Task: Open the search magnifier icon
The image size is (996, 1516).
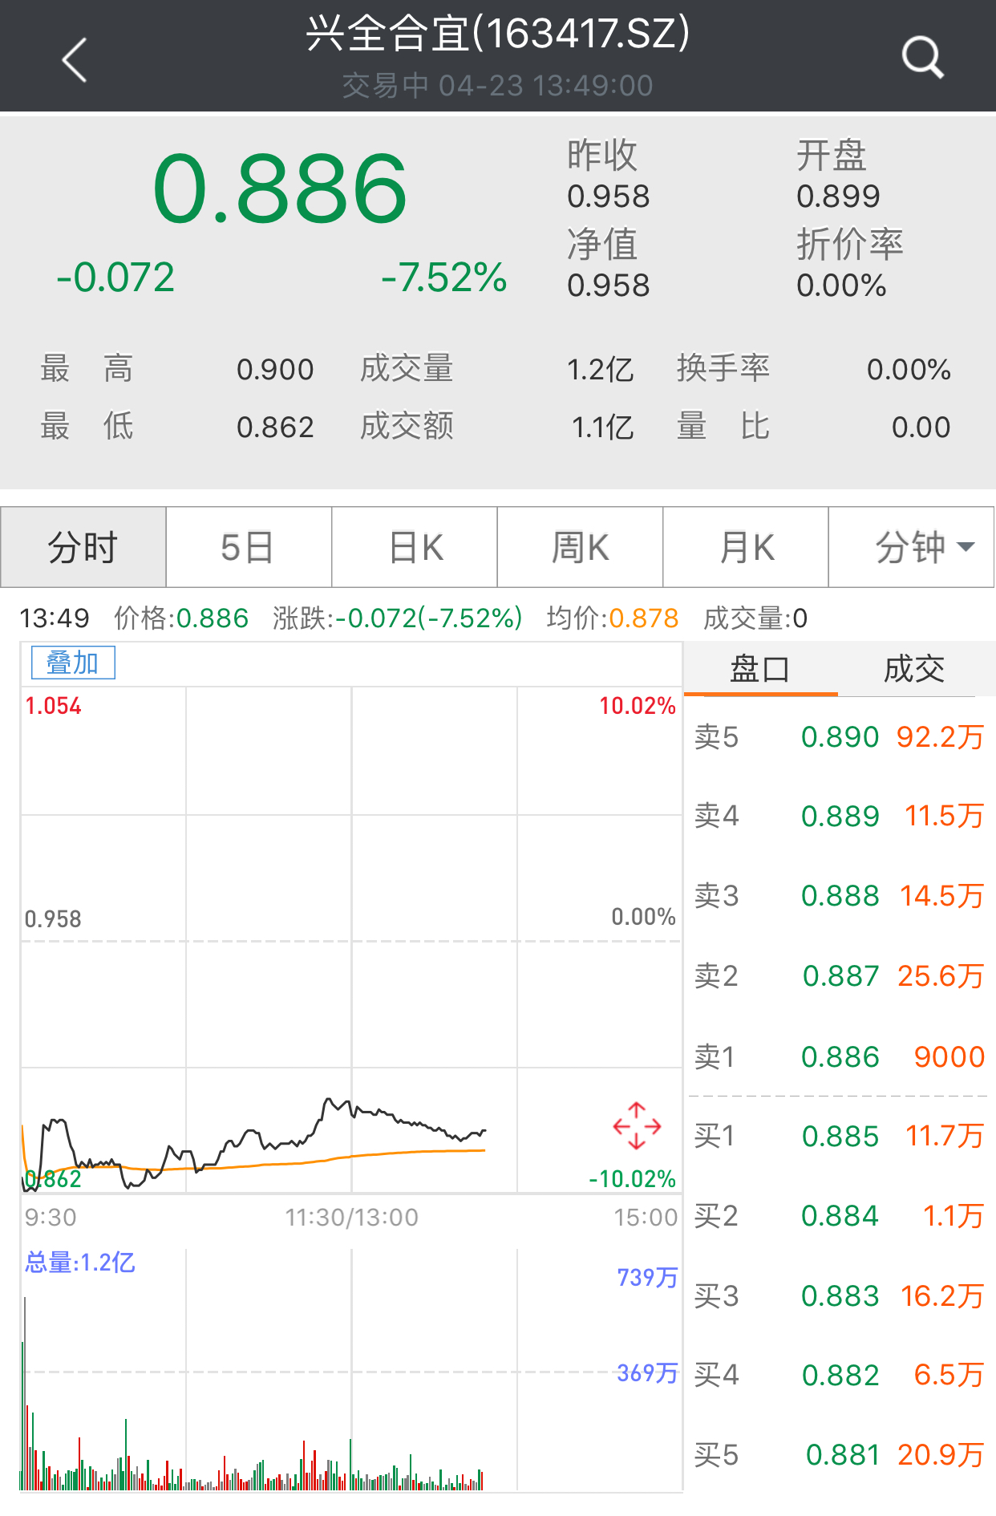Action: click(x=922, y=58)
